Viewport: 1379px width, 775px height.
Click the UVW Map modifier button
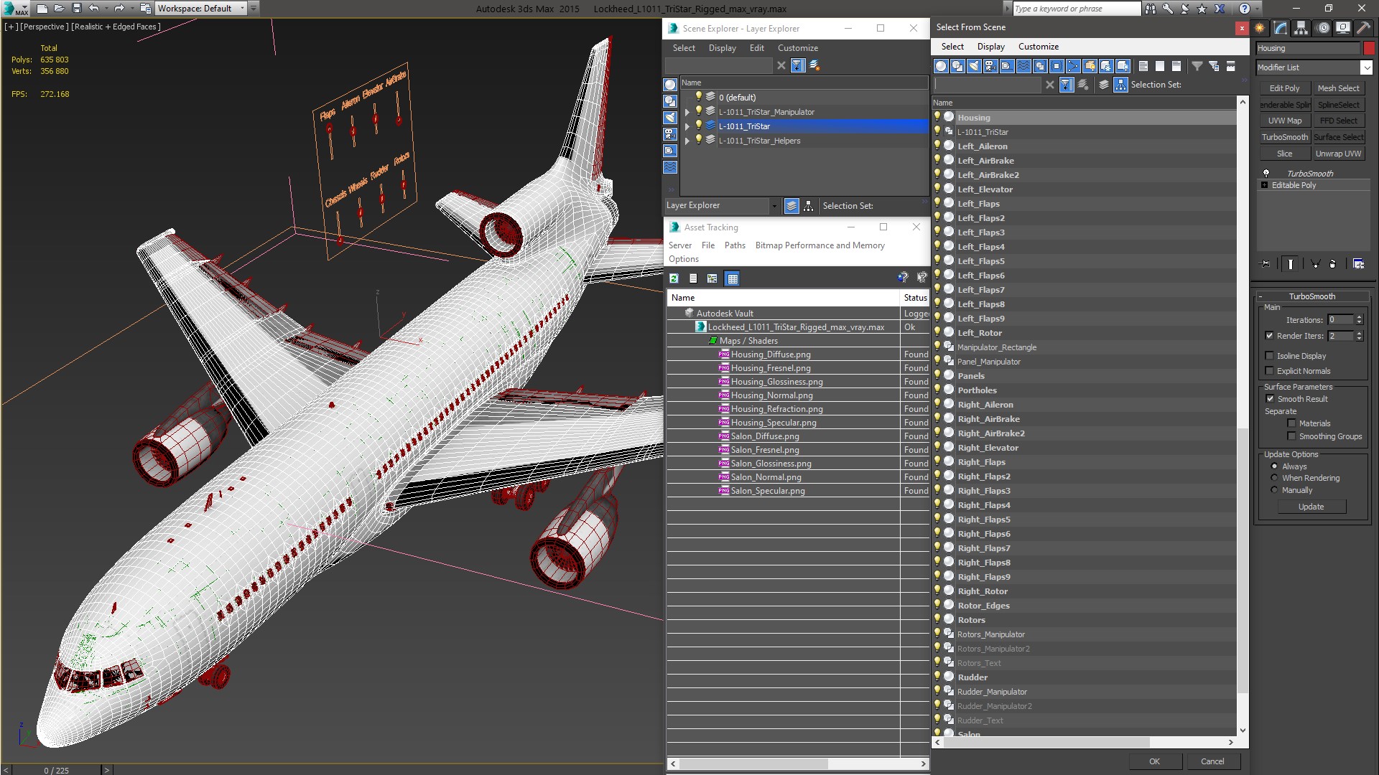tap(1284, 121)
